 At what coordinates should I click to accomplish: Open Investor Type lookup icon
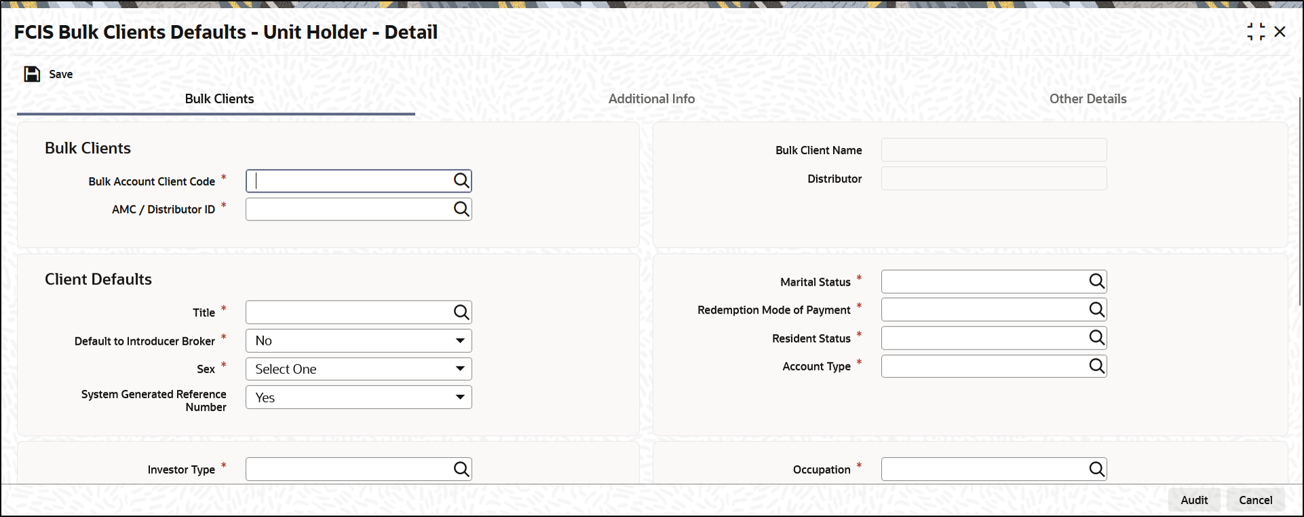[461, 469]
